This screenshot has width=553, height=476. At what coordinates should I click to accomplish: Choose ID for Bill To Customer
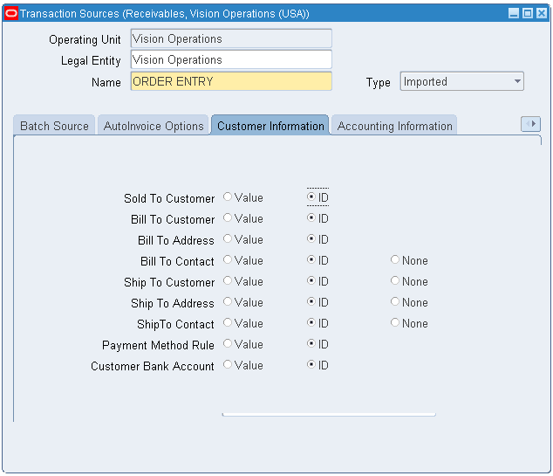click(311, 218)
